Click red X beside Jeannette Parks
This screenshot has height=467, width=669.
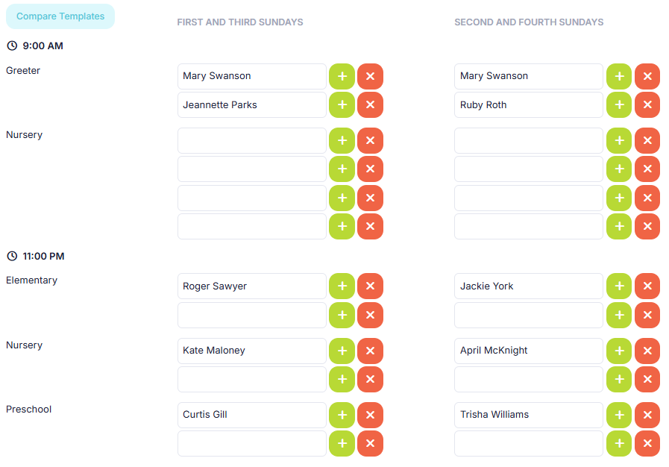click(370, 105)
